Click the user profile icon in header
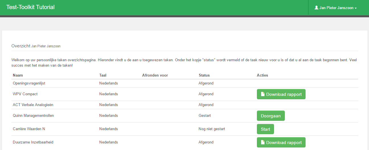The height and width of the screenshot is (150, 369). (316, 8)
